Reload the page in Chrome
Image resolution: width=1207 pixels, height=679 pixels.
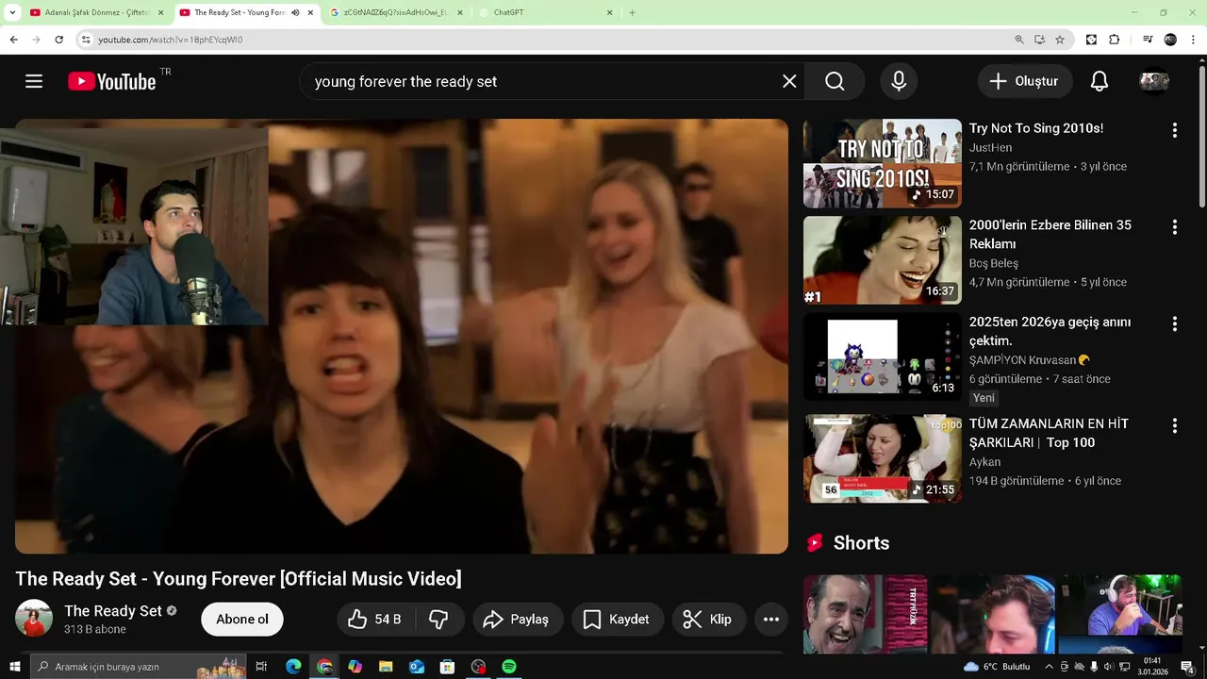pos(58,40)
